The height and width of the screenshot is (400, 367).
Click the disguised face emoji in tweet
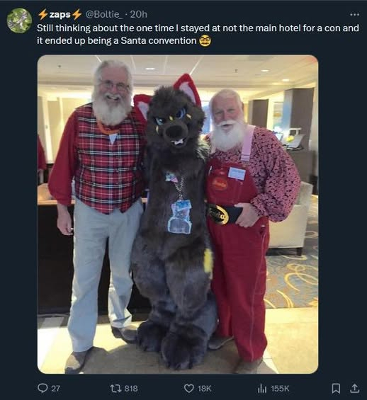[205, 40]
